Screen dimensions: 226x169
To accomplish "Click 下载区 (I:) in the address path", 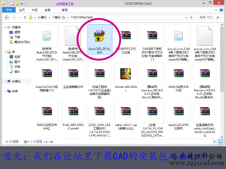I will click(x=59, y=17).
